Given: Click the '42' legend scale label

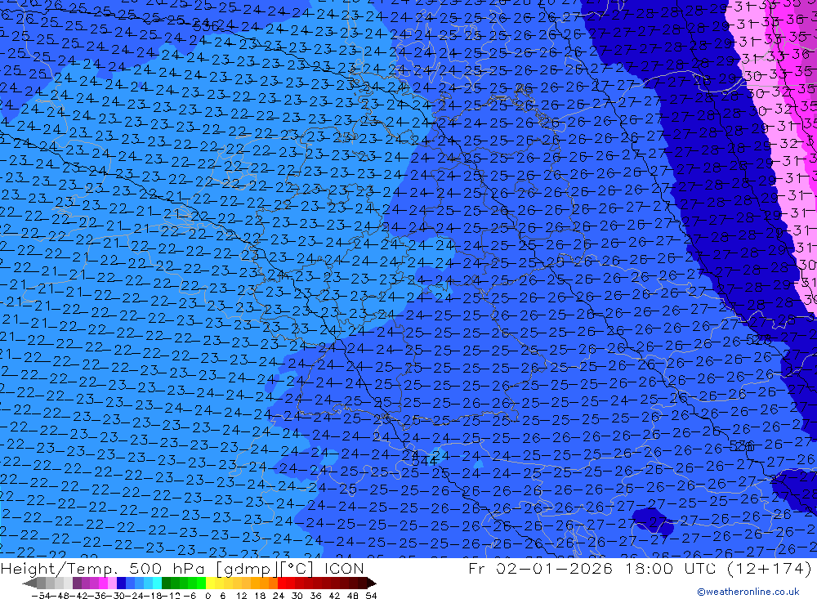Looking at the screenshot, I should [x=334, y=596].
